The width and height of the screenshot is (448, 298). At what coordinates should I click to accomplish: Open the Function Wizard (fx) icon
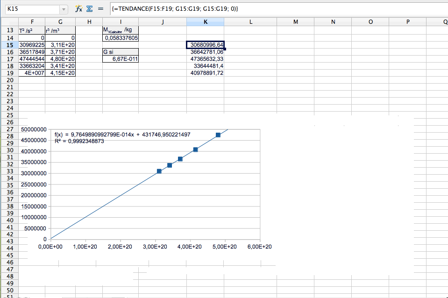(79, 9)
